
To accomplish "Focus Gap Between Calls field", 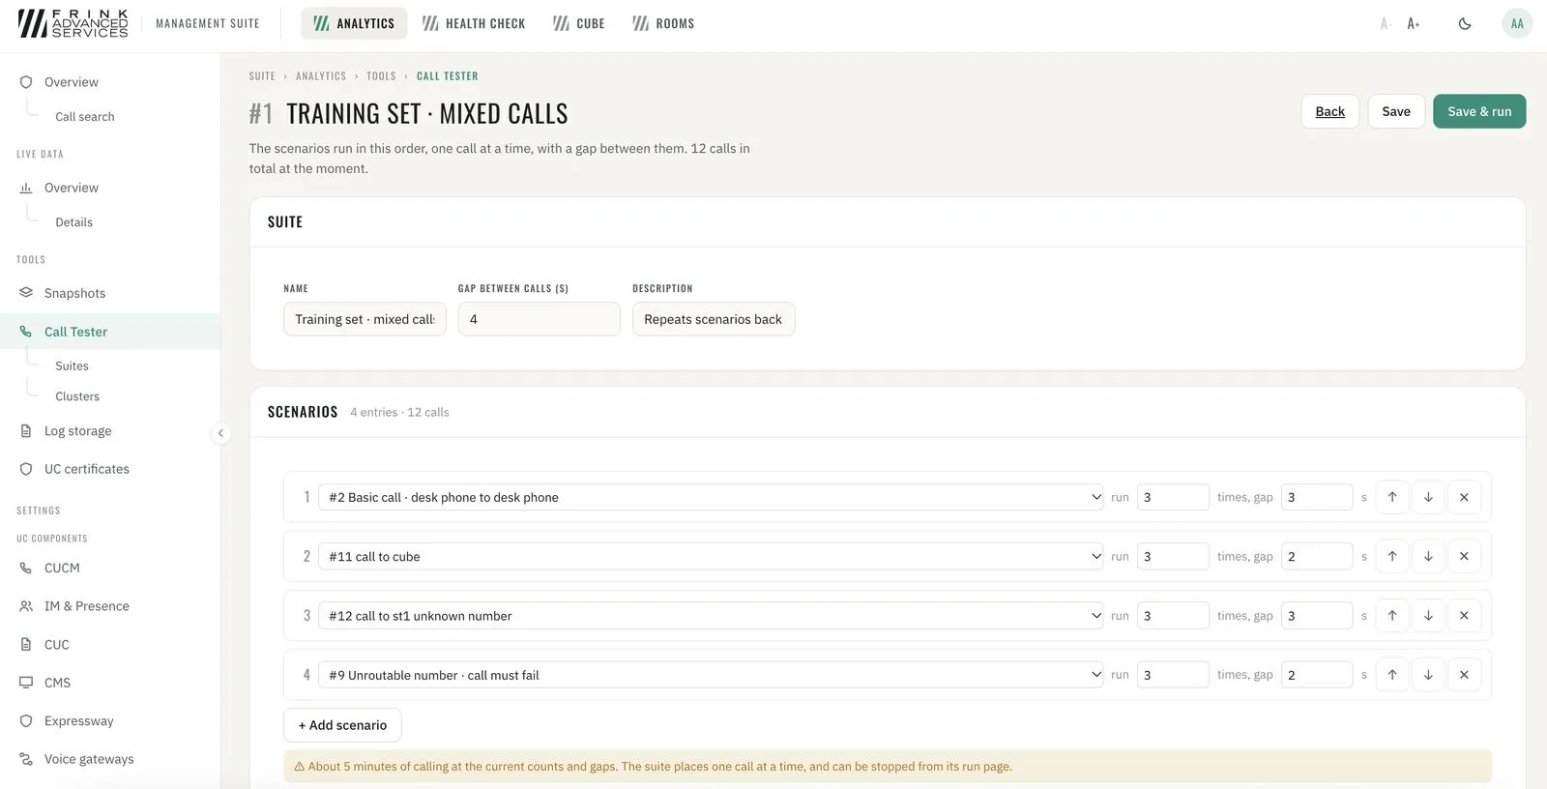I will [x=539, y=319].
